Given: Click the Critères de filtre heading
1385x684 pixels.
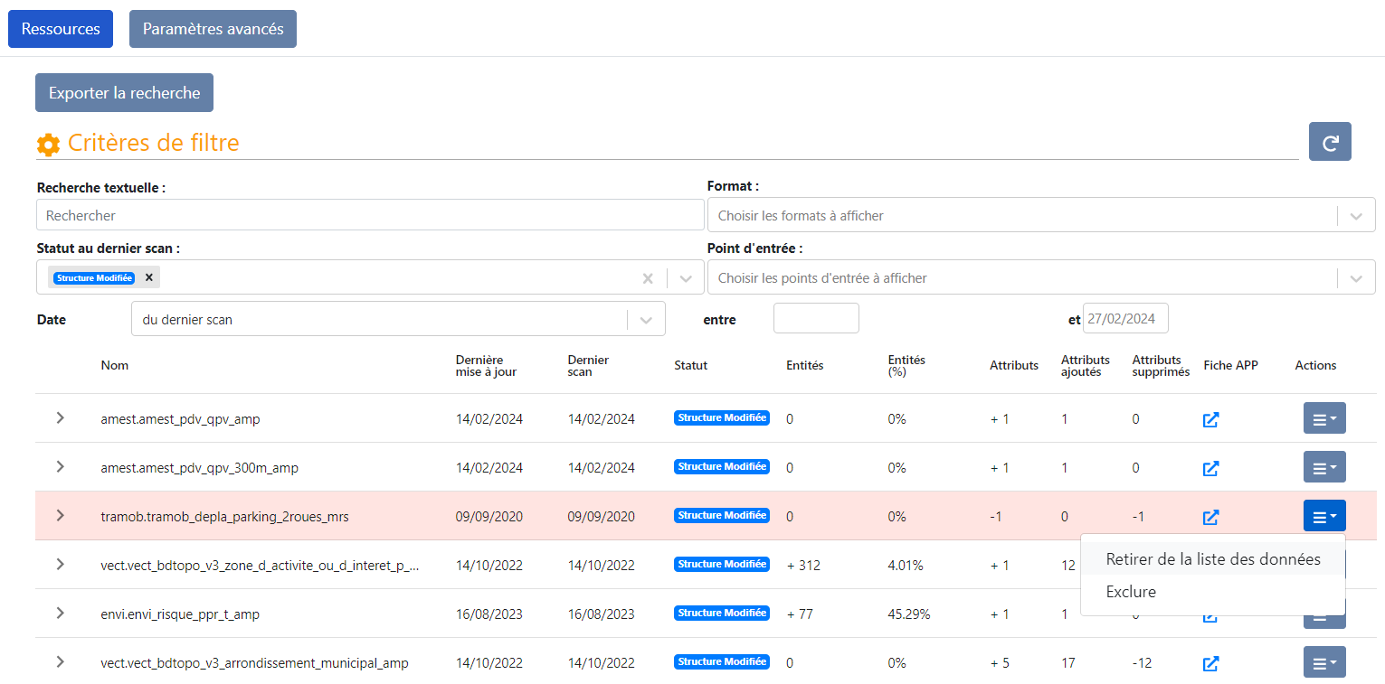Looking at the screenshot, I should pos(154,143).
